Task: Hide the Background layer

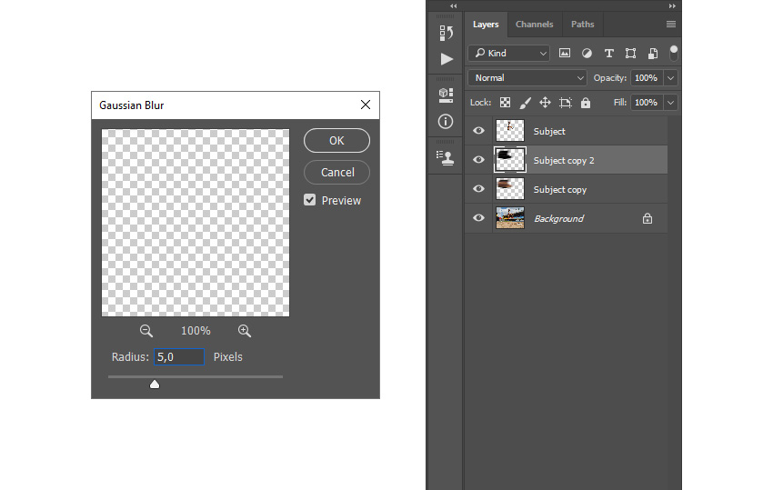Action: (x=478, y=218)
